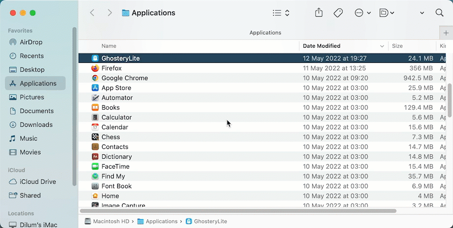Click the Font Book app icon
Screen dimensions: 453x228
95,186
